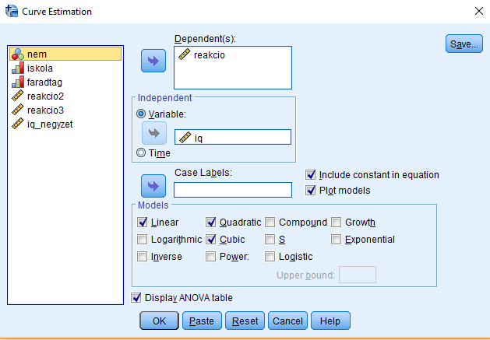The width and height of the screenshot is (490, 340).
Task: Click the Reset button
Action: point(245,321)
